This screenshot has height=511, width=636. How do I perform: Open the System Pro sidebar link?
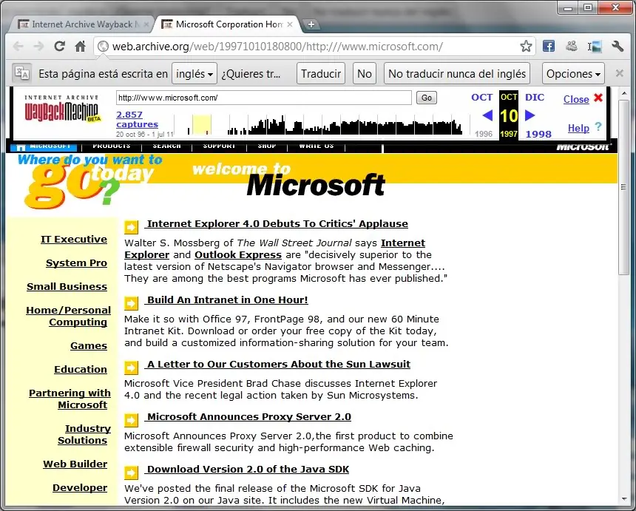(x=76, y=263)
